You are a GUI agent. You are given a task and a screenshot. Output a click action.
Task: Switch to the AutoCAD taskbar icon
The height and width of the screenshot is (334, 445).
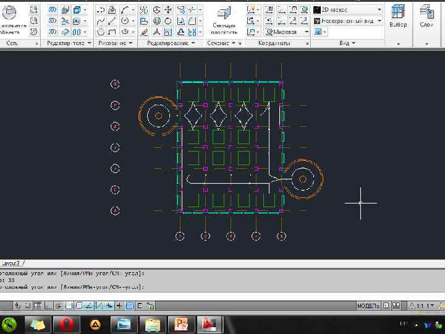pos(210,324)
